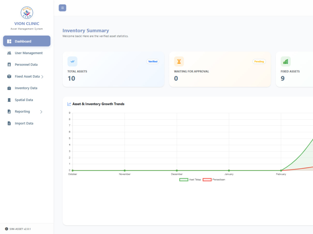Screen dimensions: 313x234
Task: Click the Spatial Data door icon
Action: 9,100
